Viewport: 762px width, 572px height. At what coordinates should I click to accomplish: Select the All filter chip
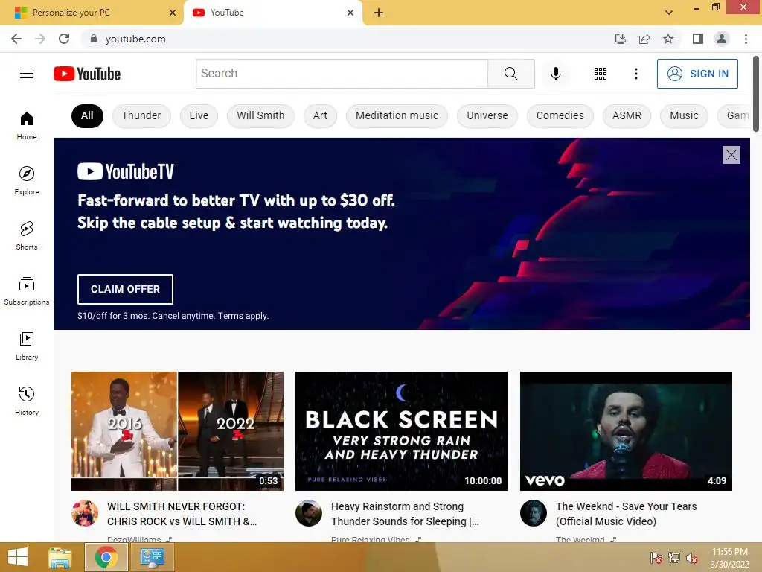87,115
